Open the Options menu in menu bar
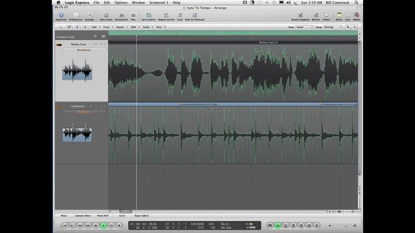415x233 pixels. pyautogui.click(x=121, y=3)
